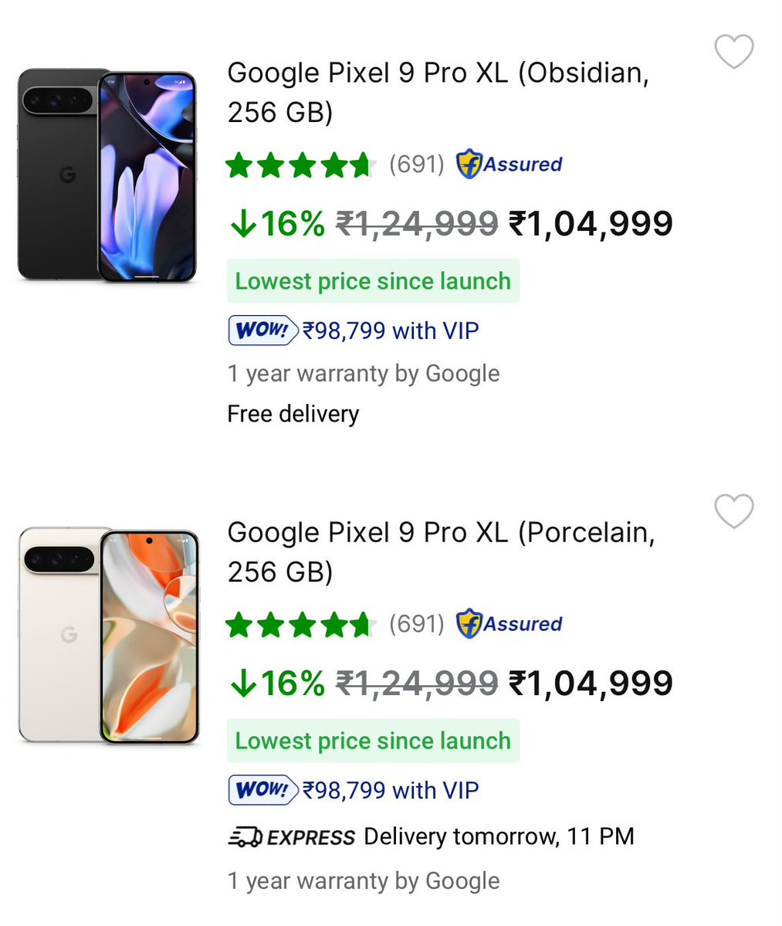Open Google Pixel 9 Pro XL Obsidian title
The image size is (782, 926).
click(438, 92)
